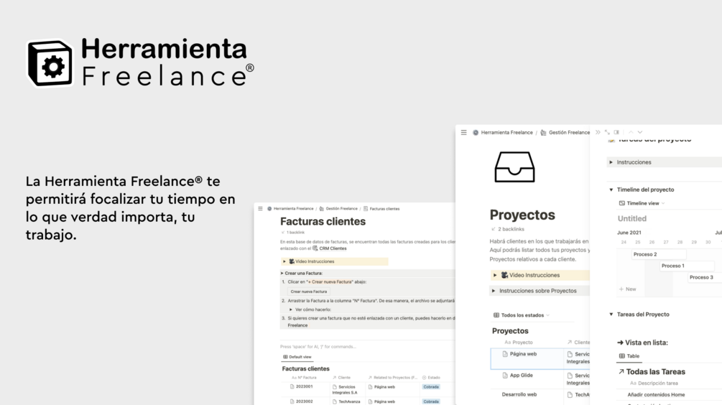Viewport: 722px width, 405px height.
Task: Click the Nº Factura column header
Action: pyautogui.click(x=304, y=378)
